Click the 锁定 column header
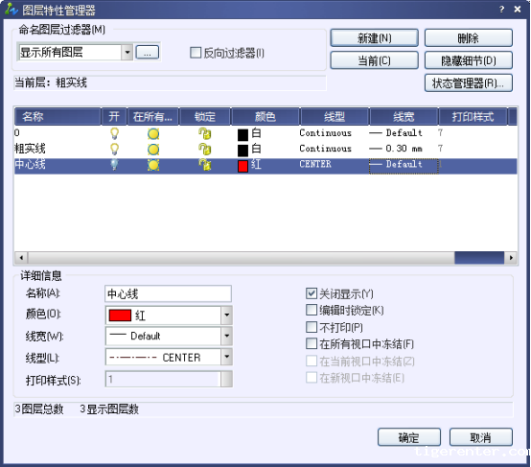Viewport: 531px width, 467px height. [205, 117]
